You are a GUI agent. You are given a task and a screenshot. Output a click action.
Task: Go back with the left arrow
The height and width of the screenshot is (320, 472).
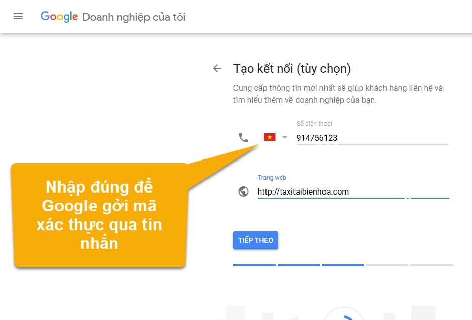[217, 68]
